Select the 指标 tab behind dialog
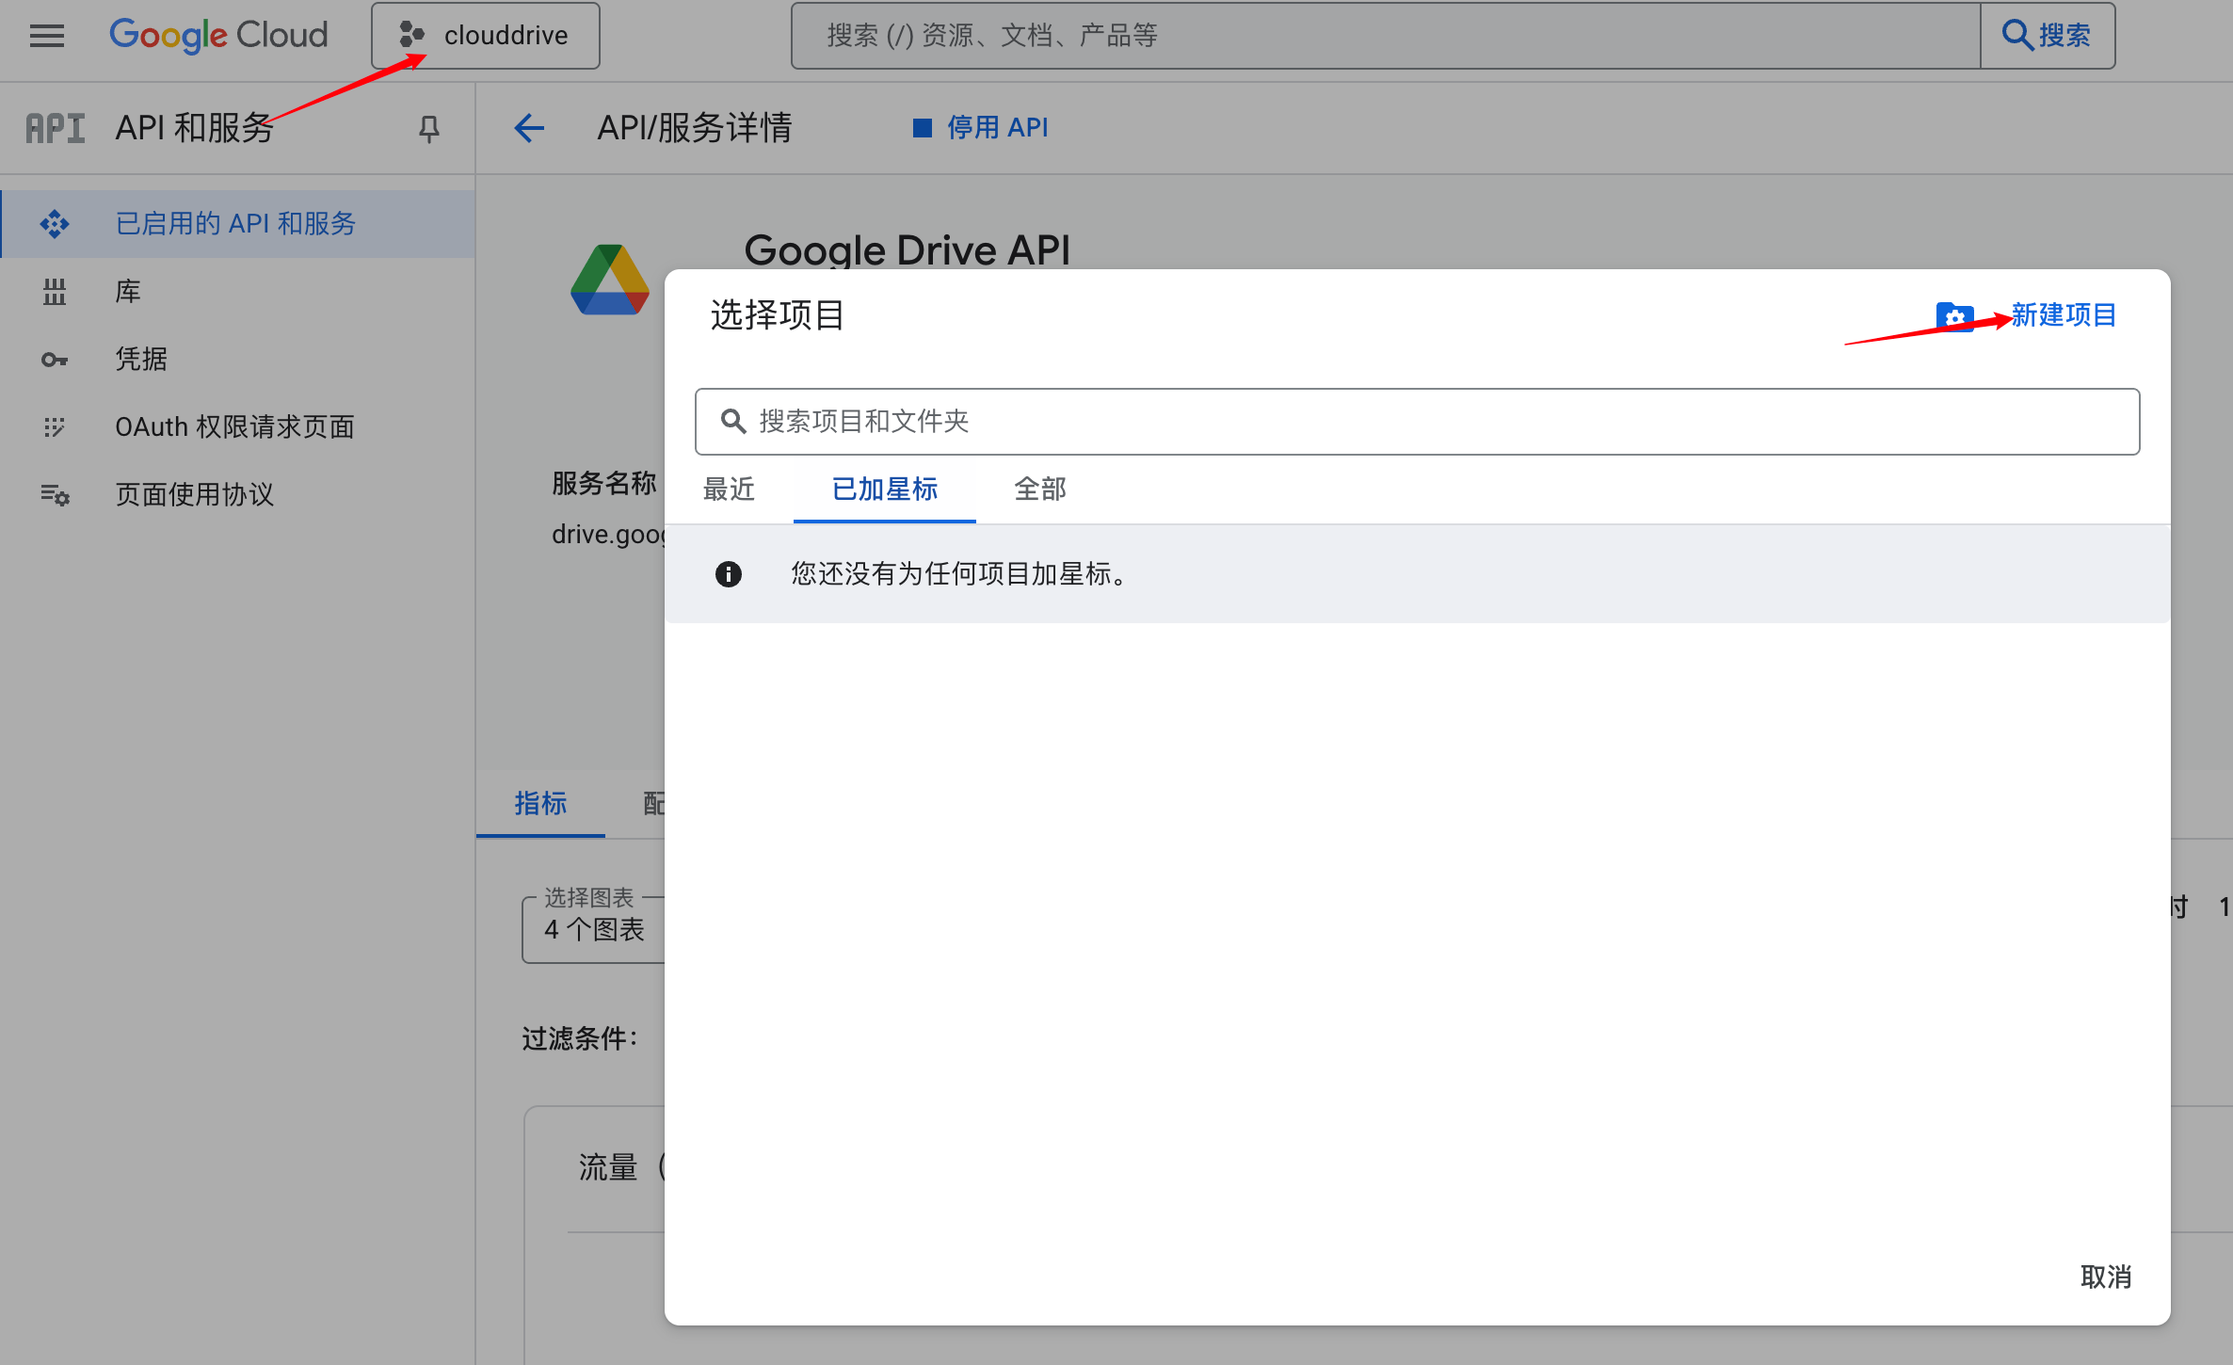The image size is (2233, 1365). [540, 804]
